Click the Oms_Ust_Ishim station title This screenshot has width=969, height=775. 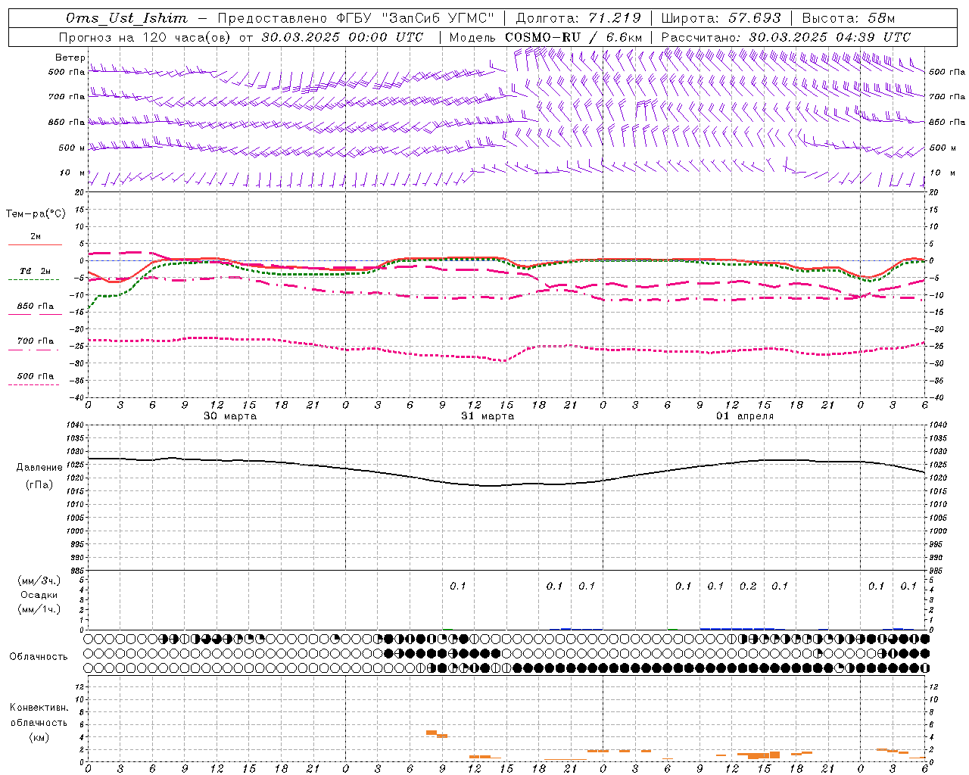coord(126,18)
